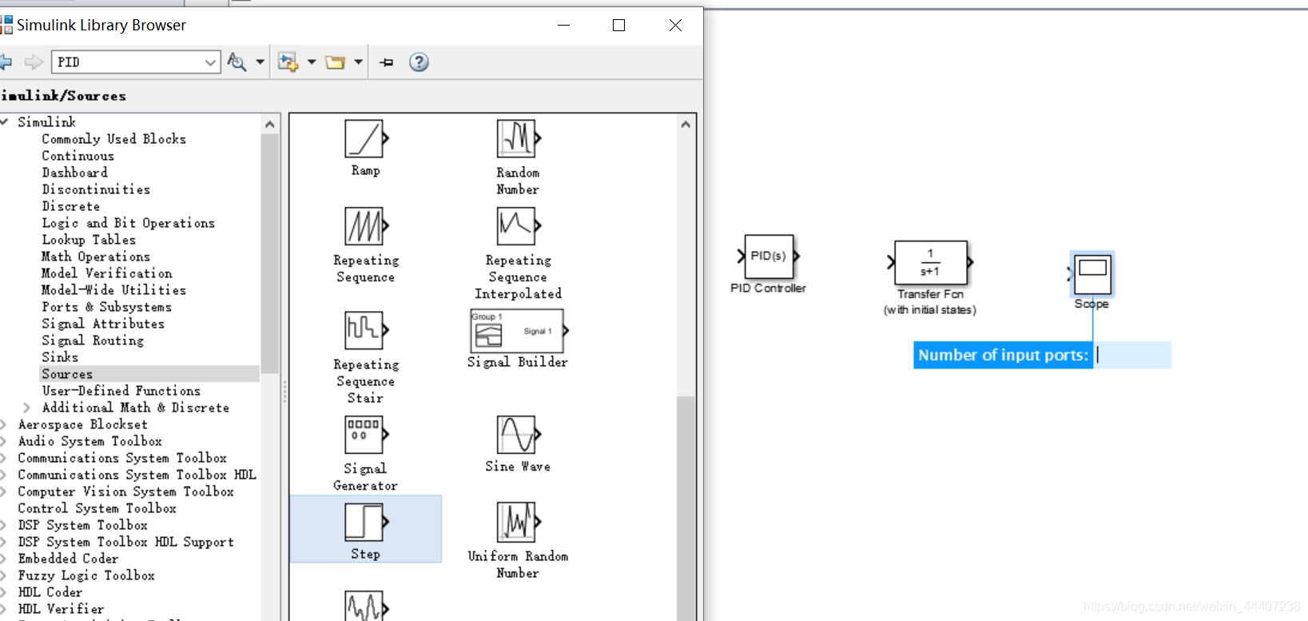Click the PID search text field
Viewport: 1308px width, 621px height.
click(128, 62)
